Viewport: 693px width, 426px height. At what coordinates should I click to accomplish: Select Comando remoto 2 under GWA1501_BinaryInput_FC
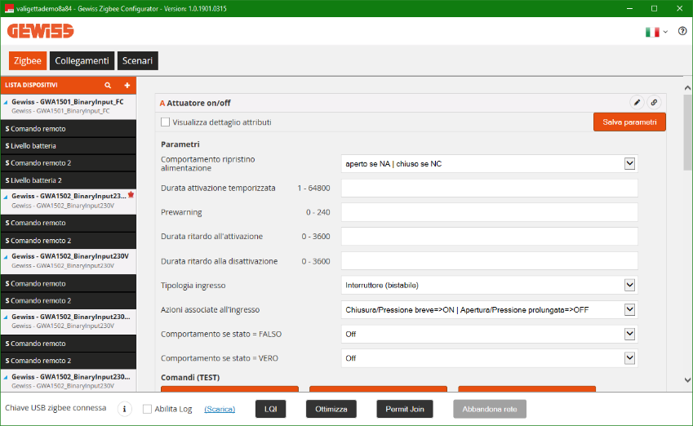pos(69,163)
